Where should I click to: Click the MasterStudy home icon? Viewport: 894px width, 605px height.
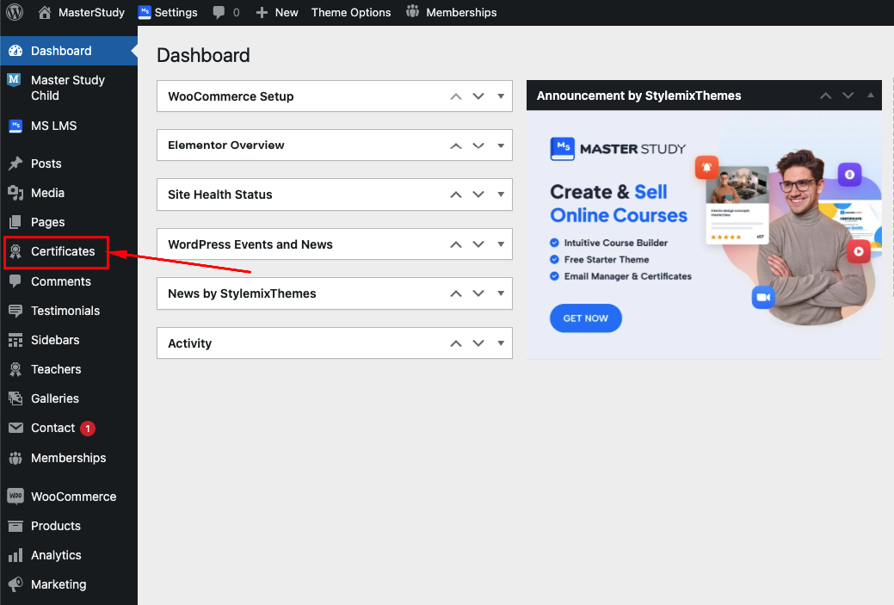pos(45,13)
